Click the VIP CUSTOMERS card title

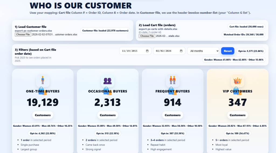[x=237, y=91]
